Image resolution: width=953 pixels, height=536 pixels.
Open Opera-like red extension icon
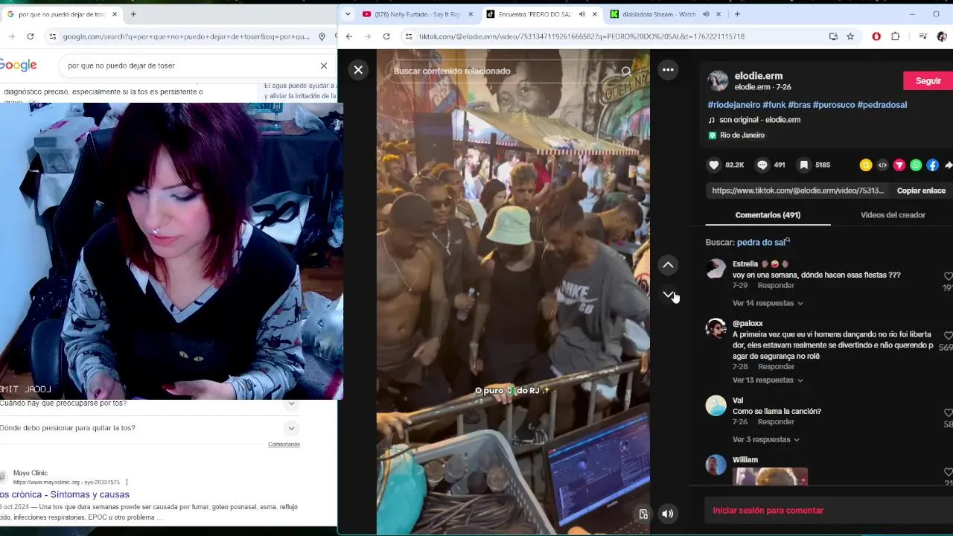[876, 36]
